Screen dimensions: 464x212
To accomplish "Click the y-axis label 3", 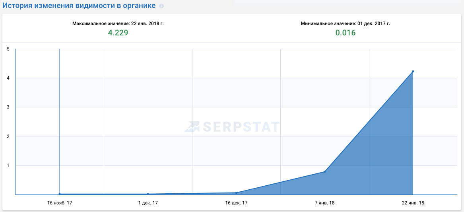I will point(8,107).
